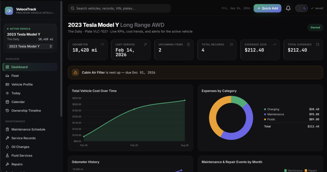Click the Total Vehicle Cost Over Time title
The height and width of the screenshot is (172, 327).
click(94, 91)
